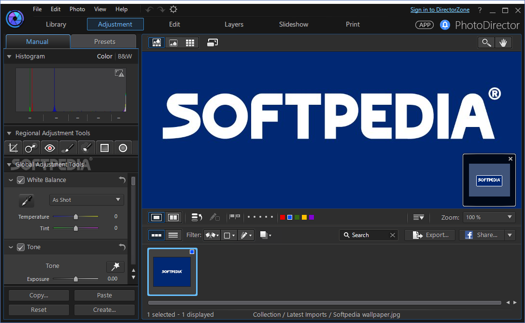Open the flag filter dropdown
This screenshot has height=323, width=525.
point(212,235)
